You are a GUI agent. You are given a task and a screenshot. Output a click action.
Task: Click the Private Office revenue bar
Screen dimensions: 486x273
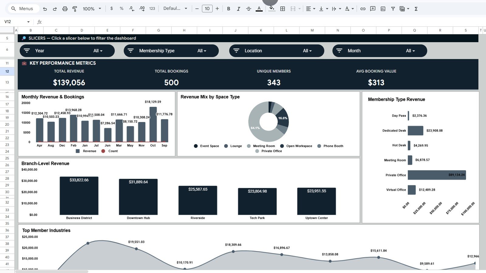tap(436, 175)
